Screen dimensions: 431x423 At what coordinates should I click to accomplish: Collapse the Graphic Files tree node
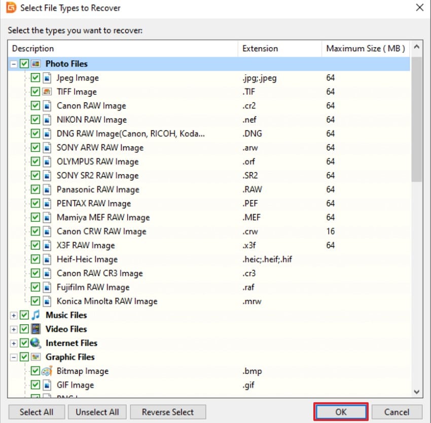click(14, 358)
